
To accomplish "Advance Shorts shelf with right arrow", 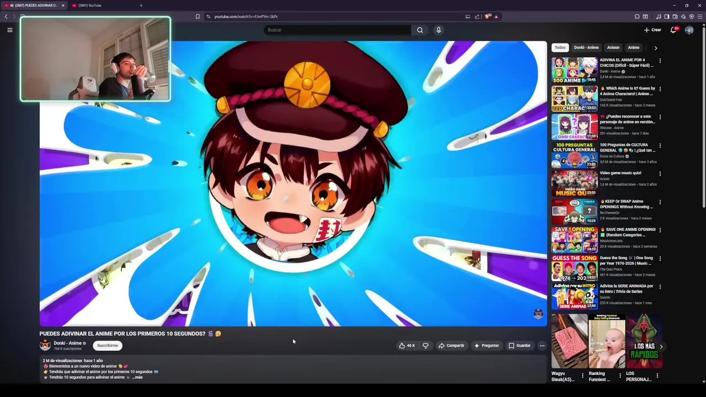I will [x=661, y=347].
